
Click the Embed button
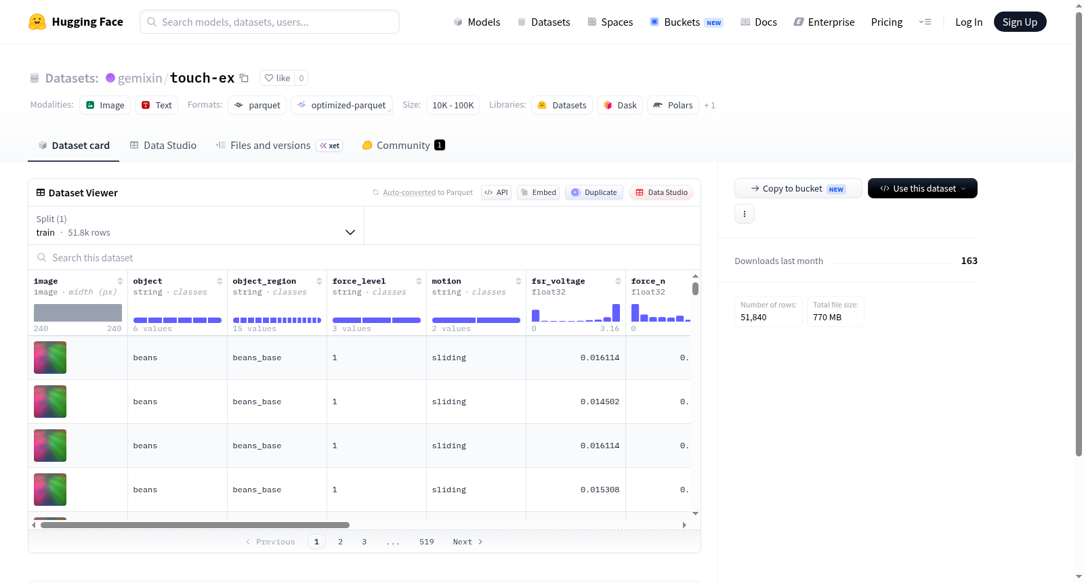(539, 192)
